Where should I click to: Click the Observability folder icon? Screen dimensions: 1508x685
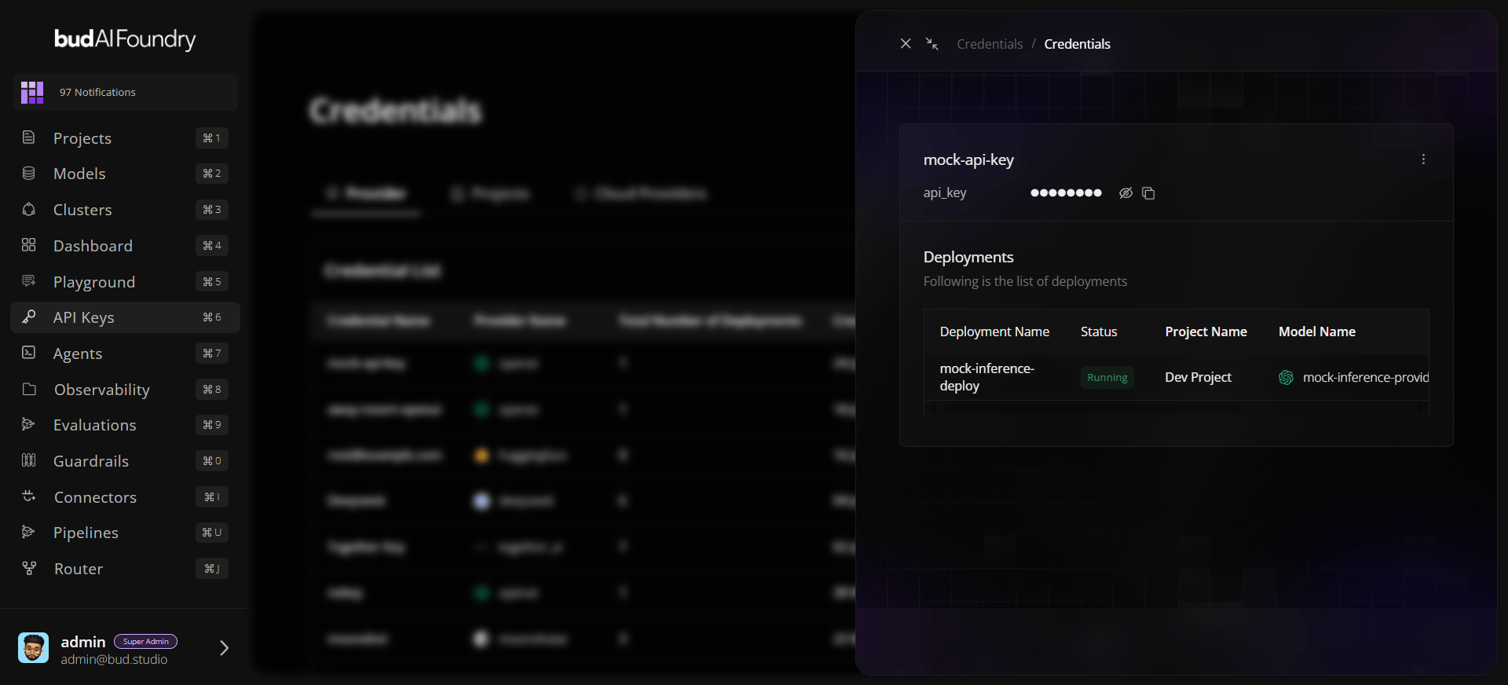pos(29,389)
